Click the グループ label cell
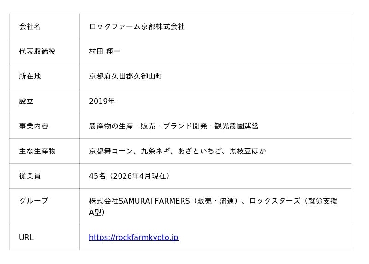369x264 pixels. 34,201
